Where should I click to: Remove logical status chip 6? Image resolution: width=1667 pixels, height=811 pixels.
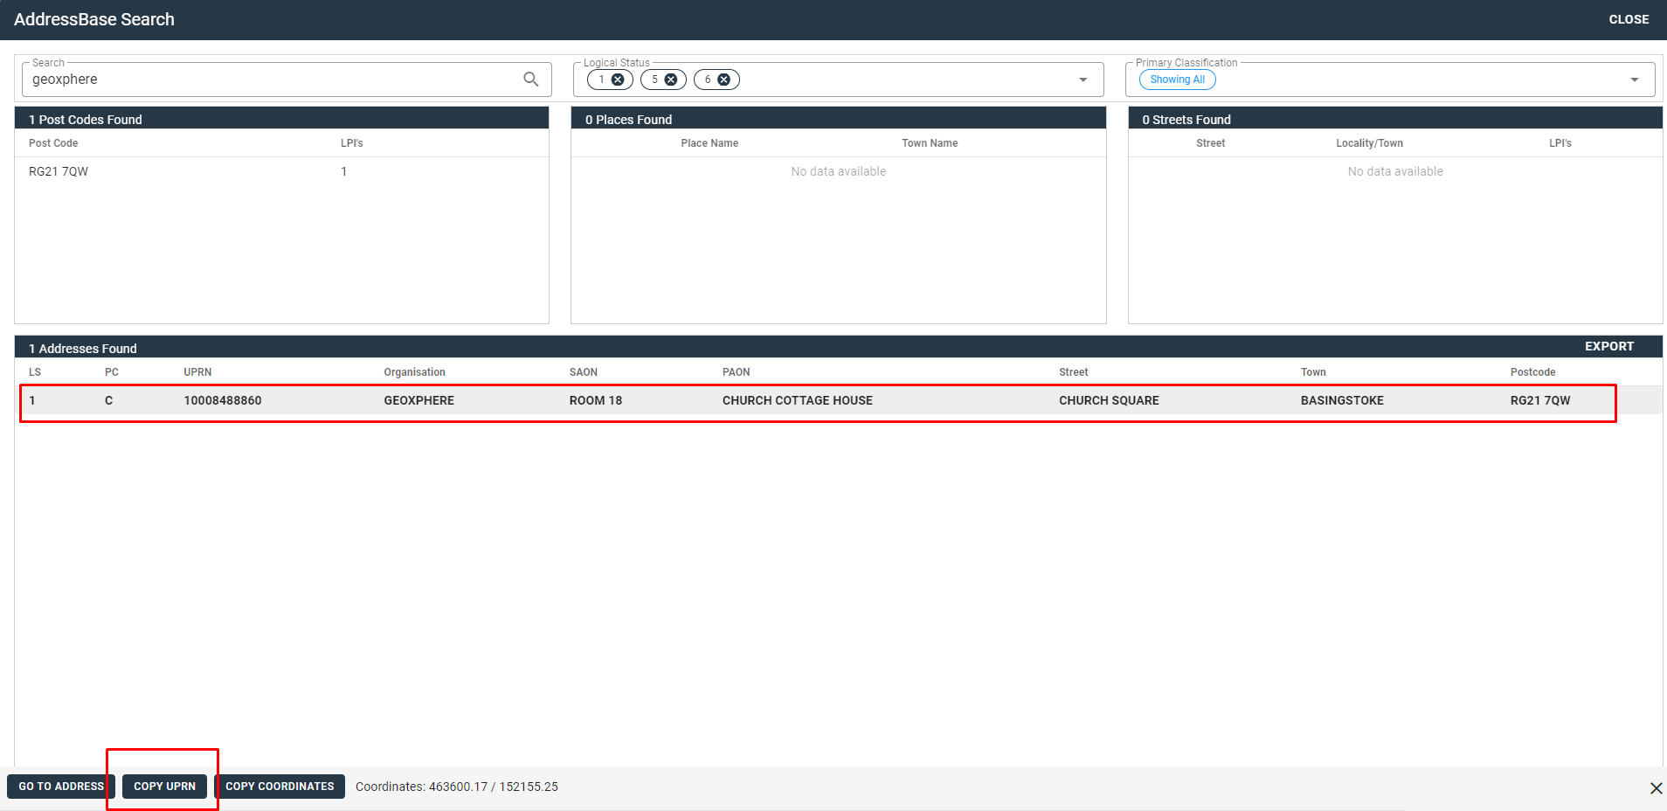[x=724, y=80]
